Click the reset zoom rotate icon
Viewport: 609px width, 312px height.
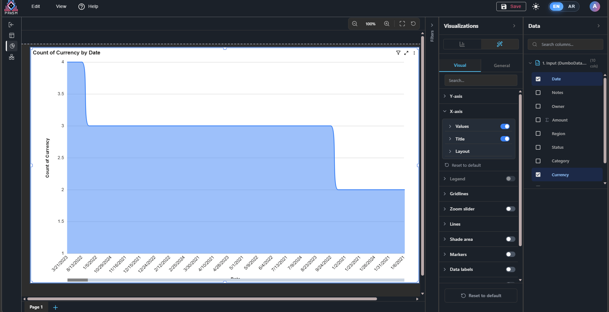[x=413, y=24]
